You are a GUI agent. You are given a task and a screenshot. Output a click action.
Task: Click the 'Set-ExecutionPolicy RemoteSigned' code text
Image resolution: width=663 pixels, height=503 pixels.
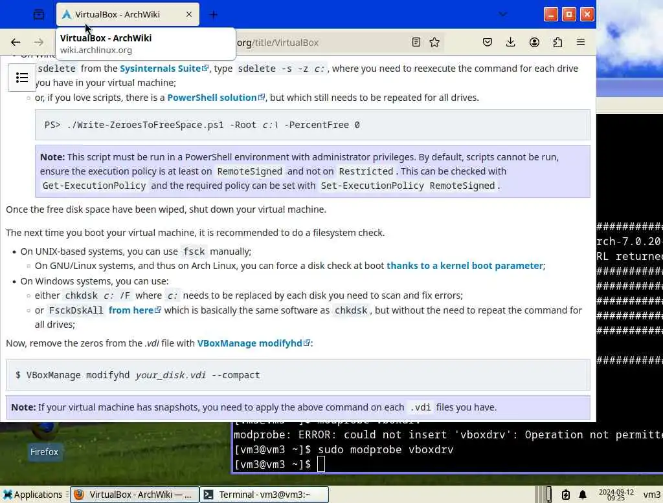click(408, 186)
